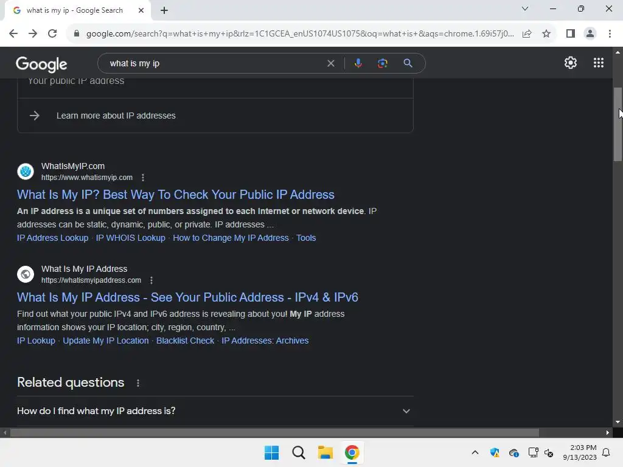This screenshot has width=623, height=467.
Task: Click the What Is My IP Address favicon
Action: tap(26, 274)
